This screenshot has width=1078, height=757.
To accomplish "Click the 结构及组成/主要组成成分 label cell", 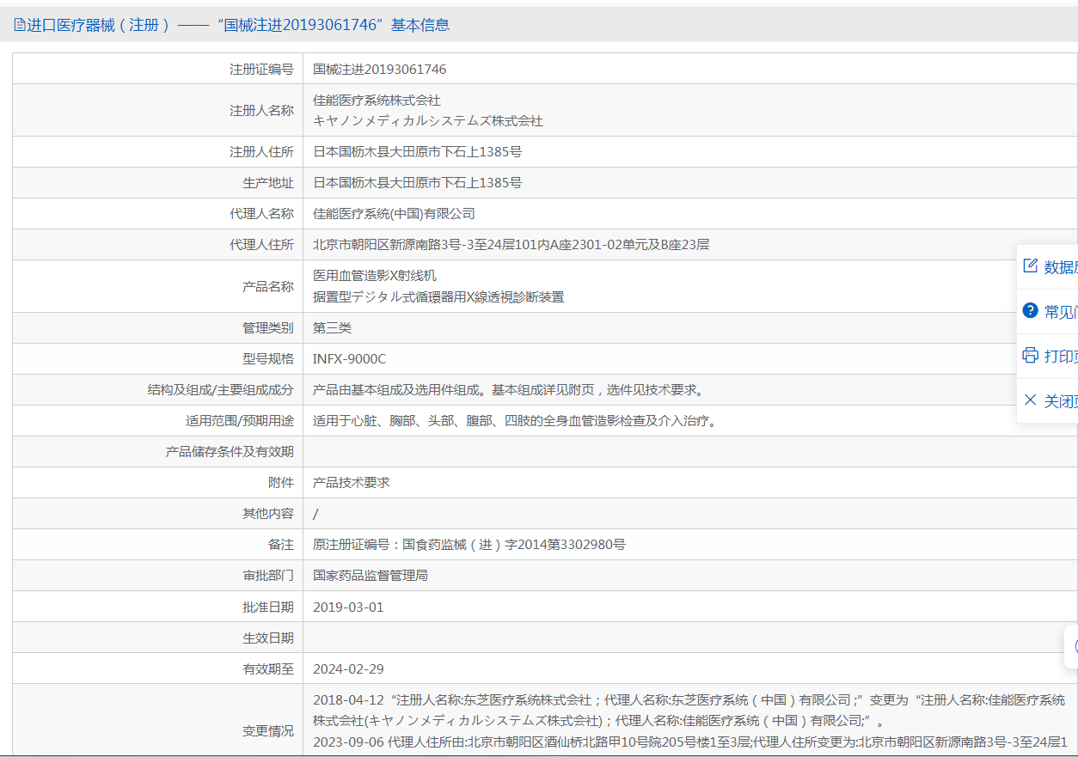I will tap(157, 389).
